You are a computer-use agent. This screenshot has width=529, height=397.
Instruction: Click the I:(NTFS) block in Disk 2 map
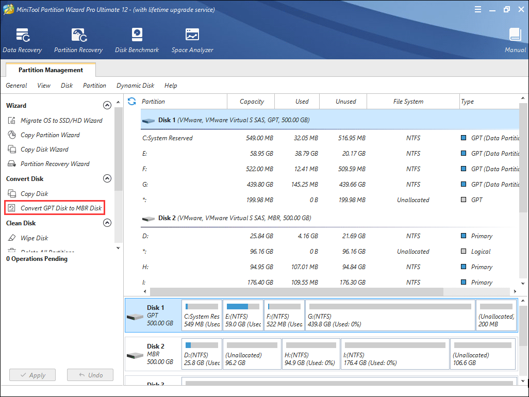395,354
